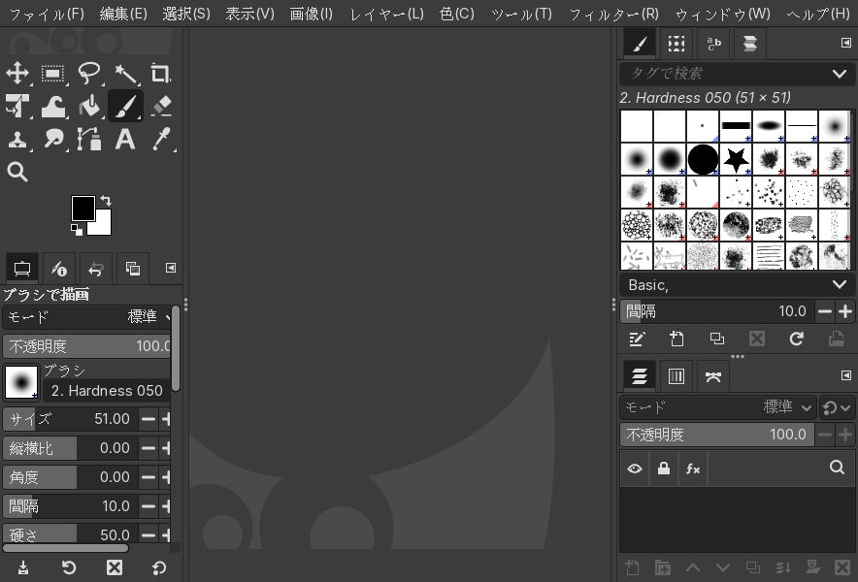Screen dimensions: 858x582
Task: Activate the Crop tool
Action: [x=161, y=74]
